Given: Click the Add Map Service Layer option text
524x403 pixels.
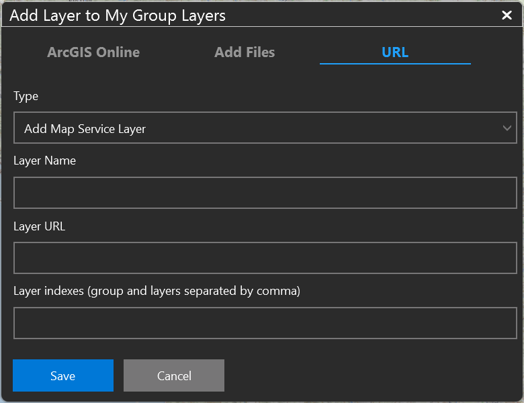Looking at the screenshot, I should [85, 128].
